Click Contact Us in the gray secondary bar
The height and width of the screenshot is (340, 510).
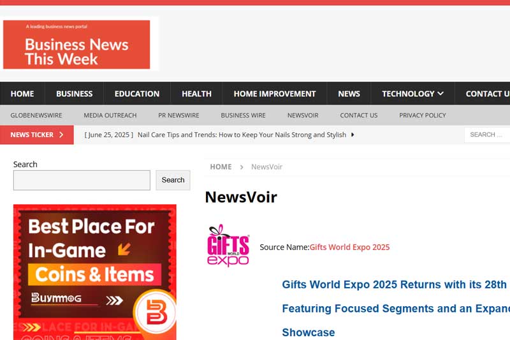click(359, 115)
